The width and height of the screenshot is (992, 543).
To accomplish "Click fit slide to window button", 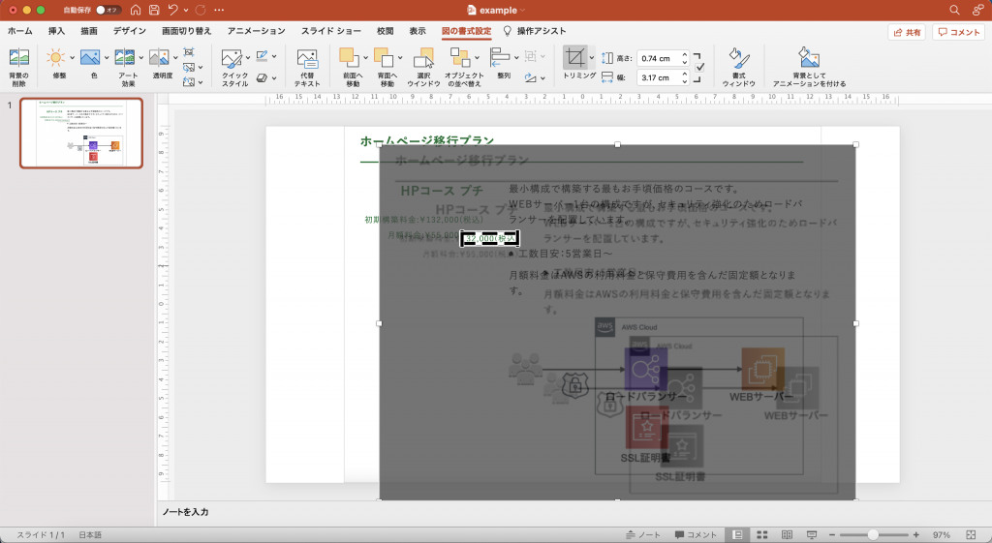I will pos(971,535).
